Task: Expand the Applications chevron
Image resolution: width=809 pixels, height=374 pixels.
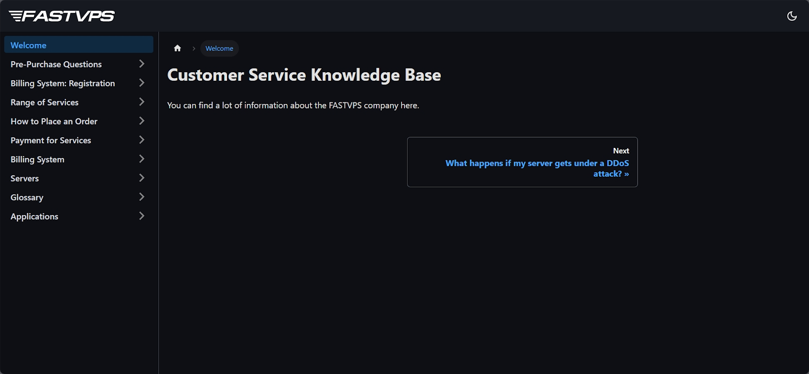Action: pos(142,216)
